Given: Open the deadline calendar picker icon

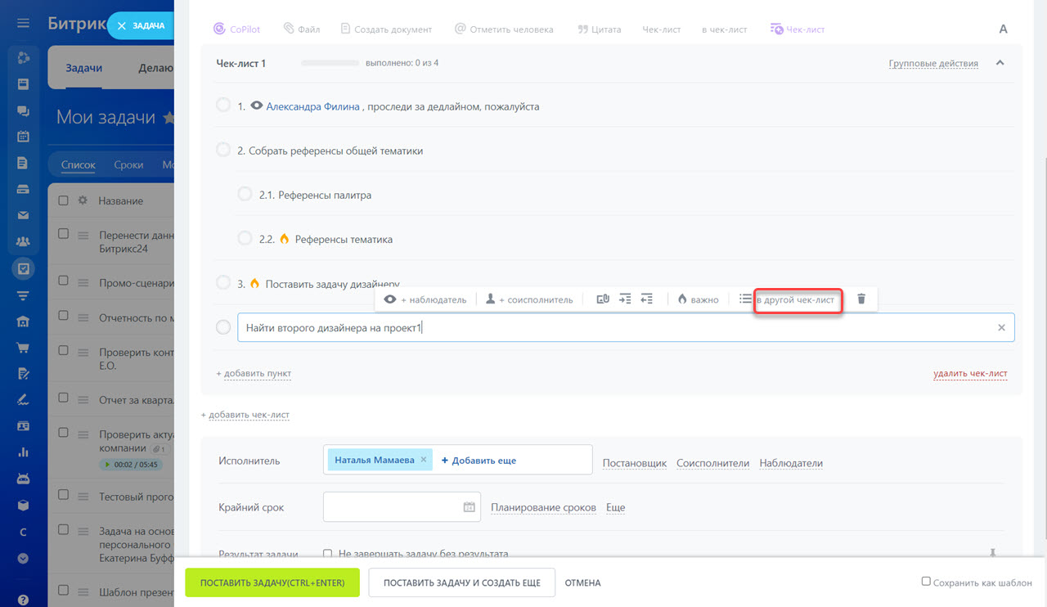Looking at the screenshot, I should 470,507.
